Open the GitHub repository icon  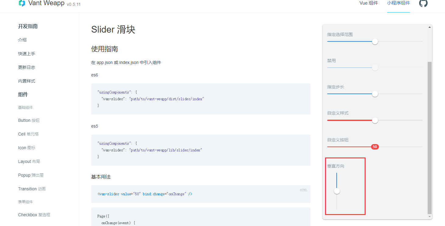pyautogui.click(x=423, y=4)
